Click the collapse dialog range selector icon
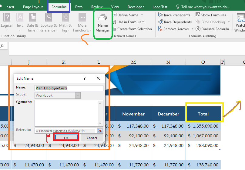The height and width of the screenshot is (170, 245). tap(100, 131)
